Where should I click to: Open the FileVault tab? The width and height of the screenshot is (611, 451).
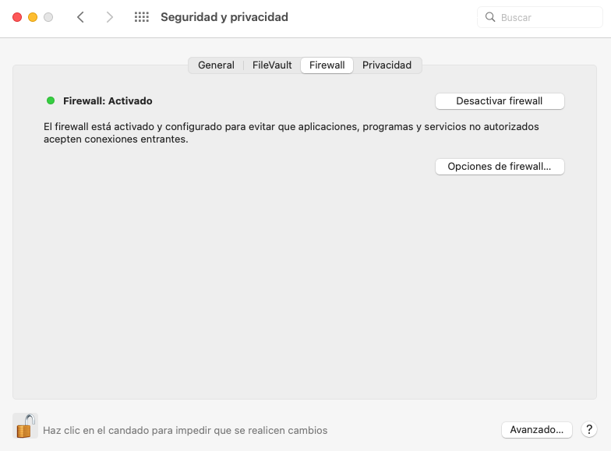tap(272, 65)
